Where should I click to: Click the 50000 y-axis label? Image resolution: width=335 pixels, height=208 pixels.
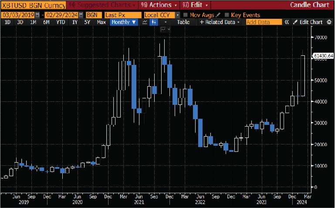click(x=321, y=81)
